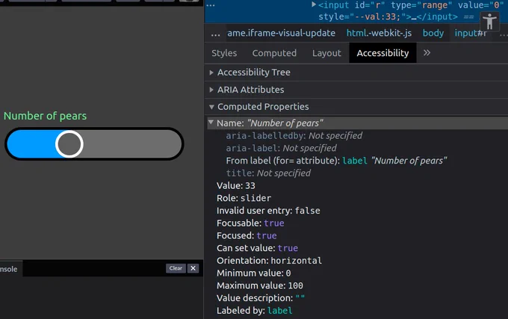Select input#r breadcrumb item

[x=471, y=33]
